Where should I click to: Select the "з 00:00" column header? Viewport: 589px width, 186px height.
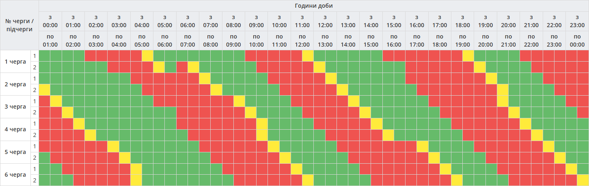coord(50,21)
